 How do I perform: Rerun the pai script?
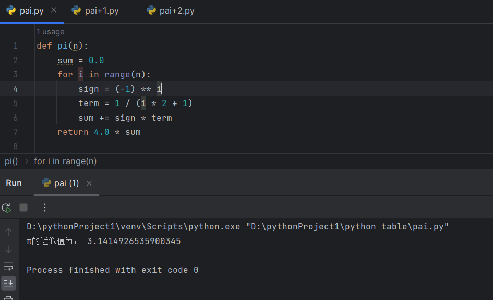coord(7,207)
